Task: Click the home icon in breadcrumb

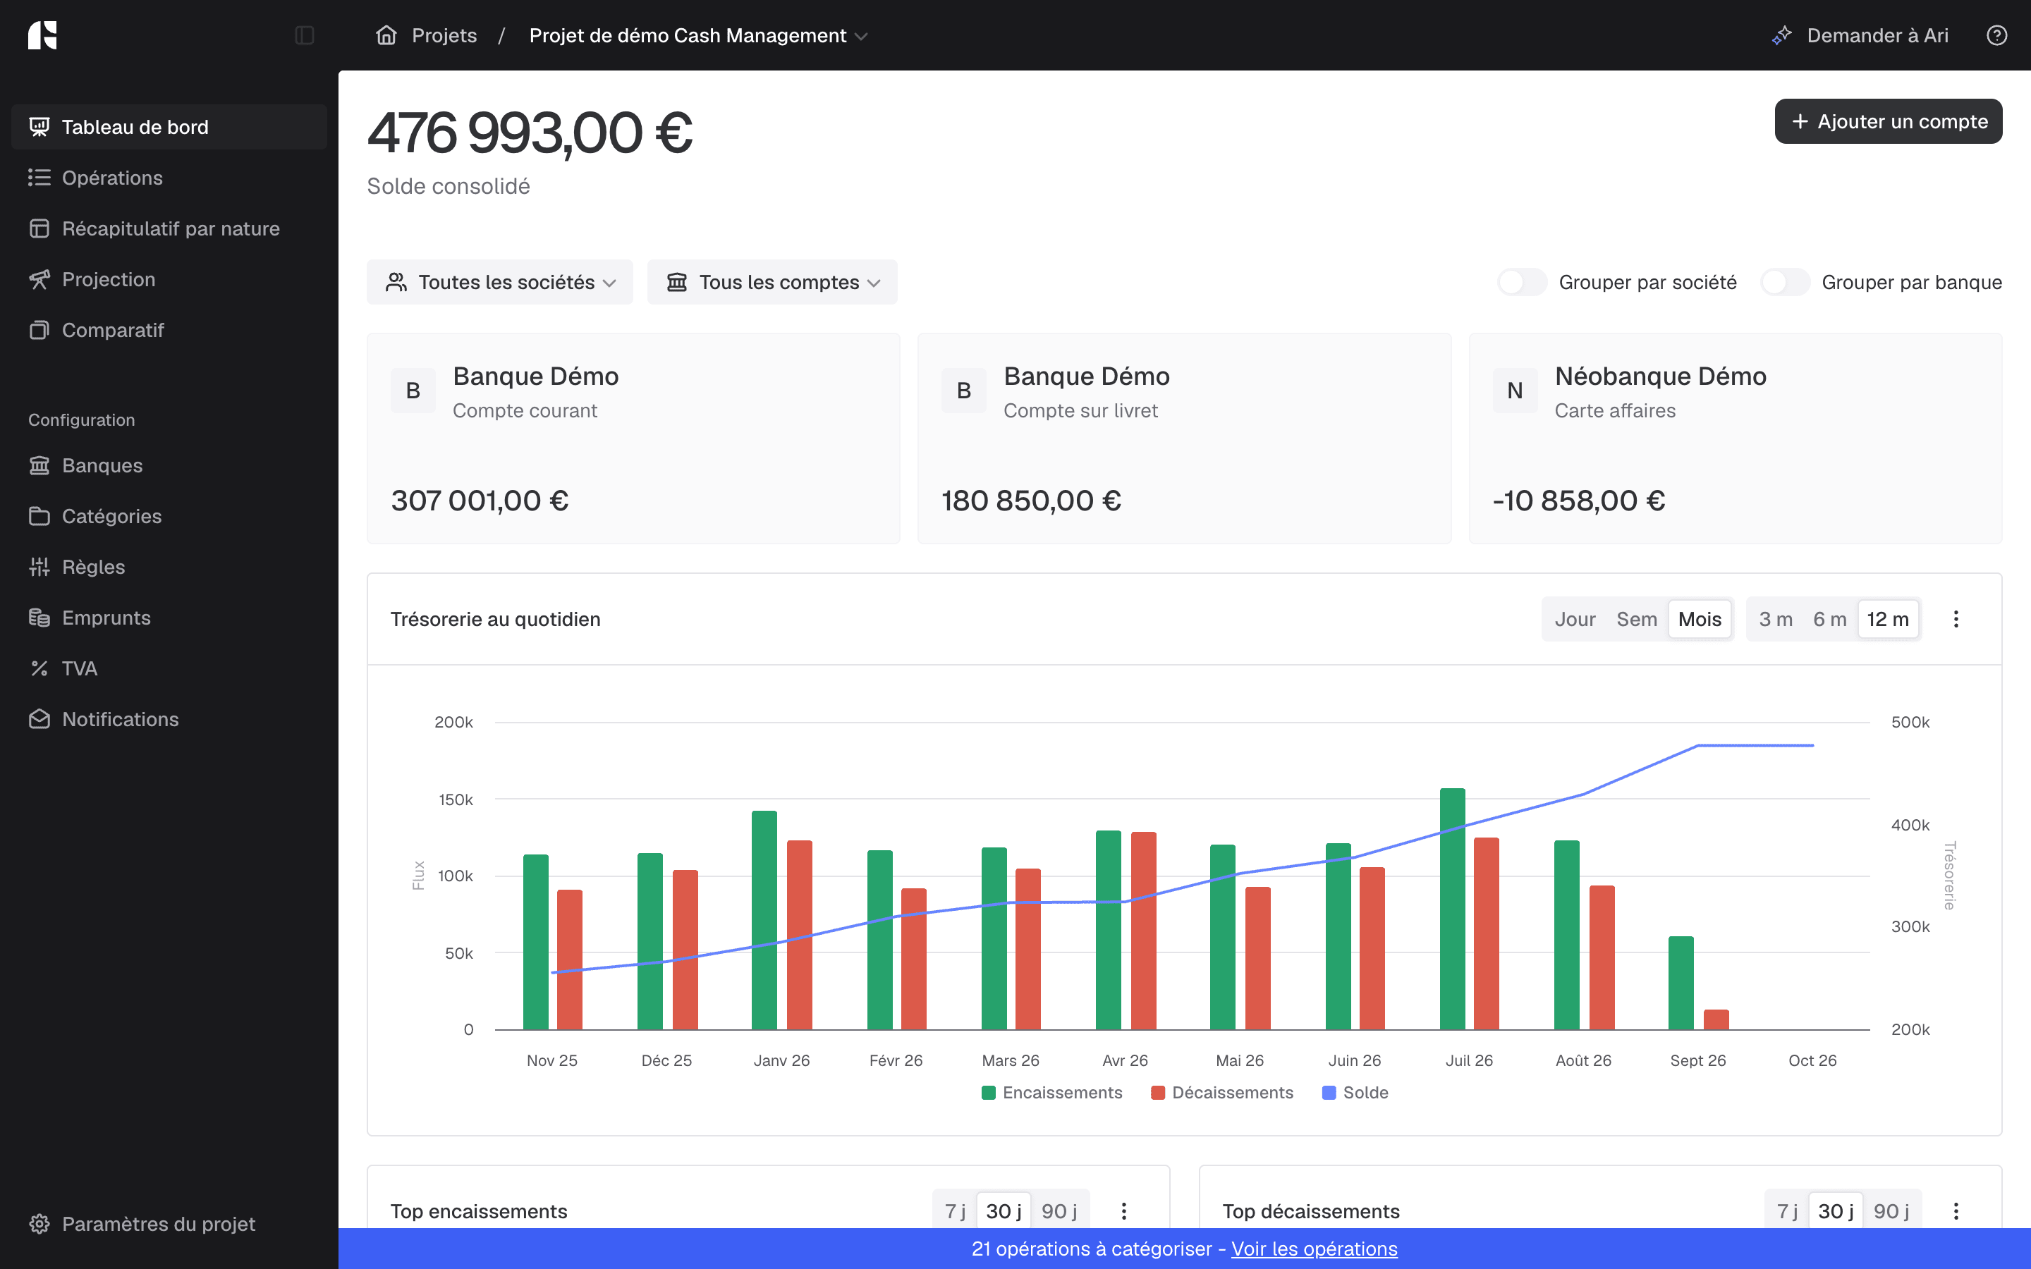Action: click(386, 35)
